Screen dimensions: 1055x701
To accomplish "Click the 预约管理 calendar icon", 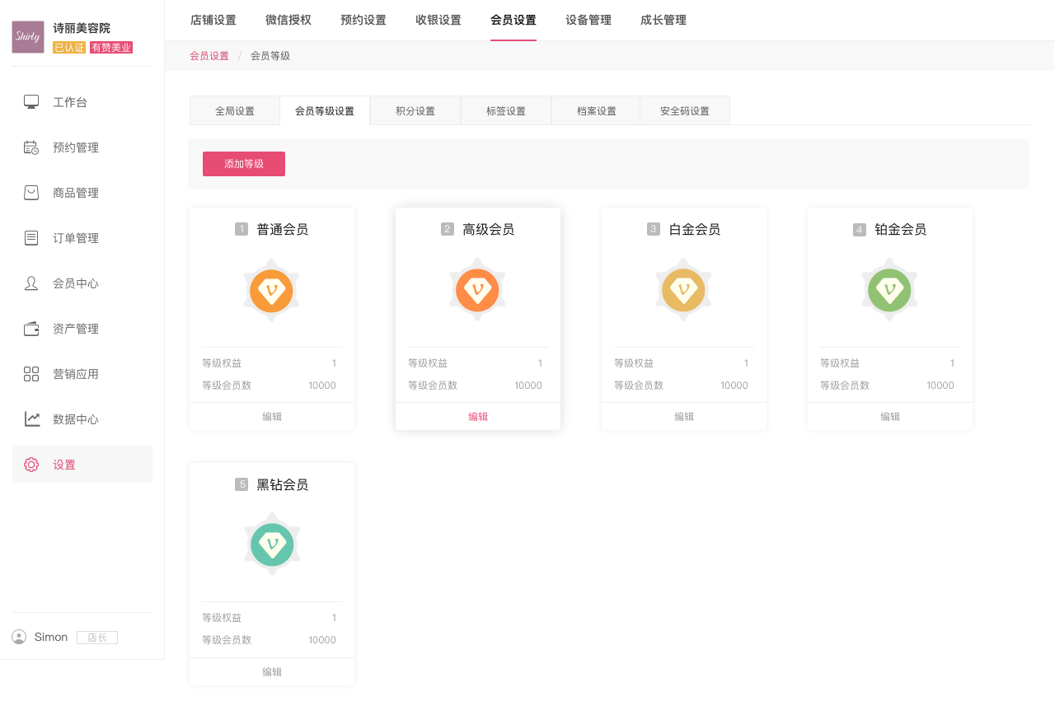I will pos(31,147).
